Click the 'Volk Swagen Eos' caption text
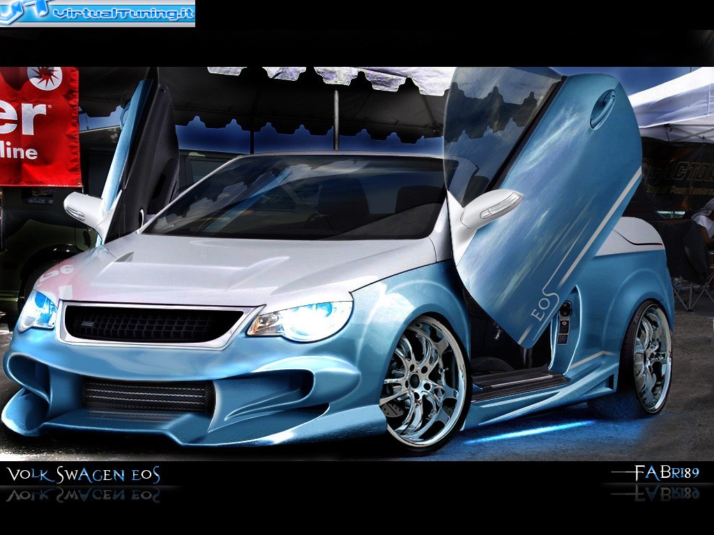 click(84, 475)
